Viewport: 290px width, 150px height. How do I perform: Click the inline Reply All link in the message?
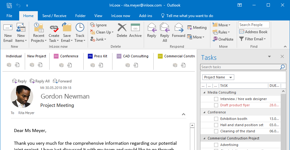pyautogui.click(x=40, y=81)
